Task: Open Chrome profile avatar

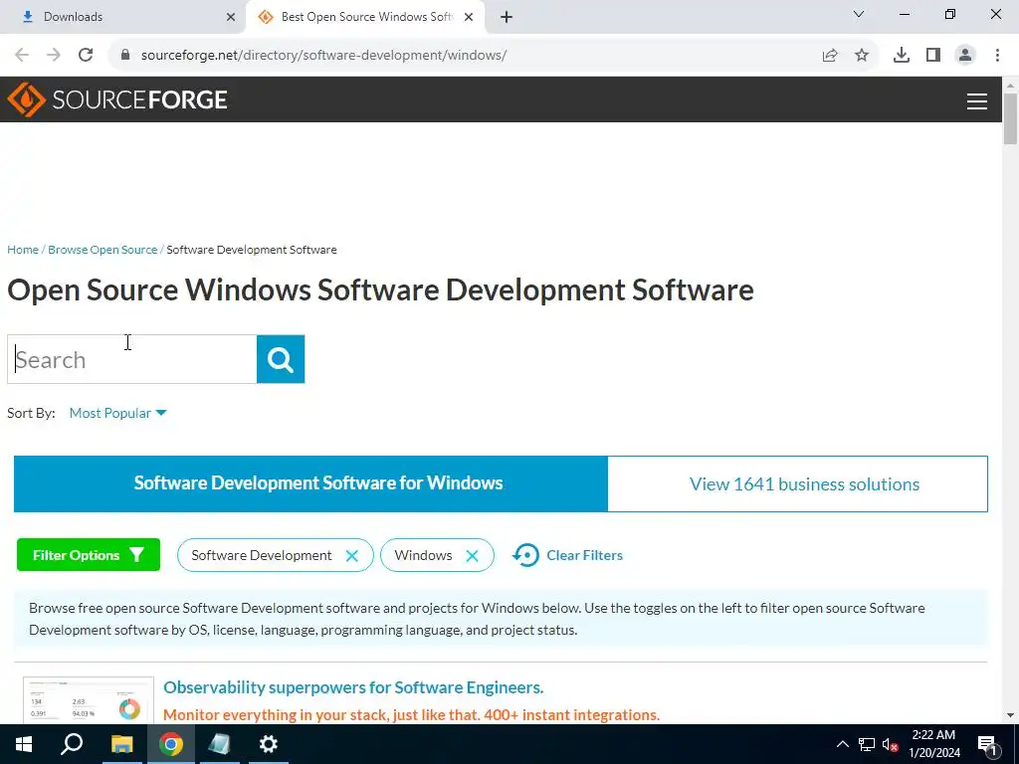Action: (965, 56)
